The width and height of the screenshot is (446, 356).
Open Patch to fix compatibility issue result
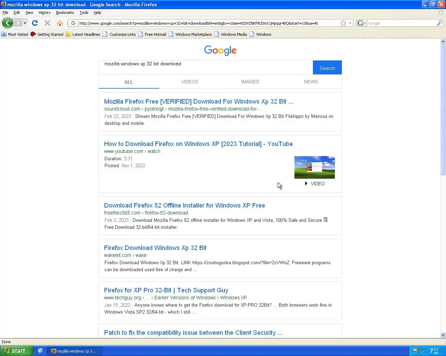click(x=193, y=333)
